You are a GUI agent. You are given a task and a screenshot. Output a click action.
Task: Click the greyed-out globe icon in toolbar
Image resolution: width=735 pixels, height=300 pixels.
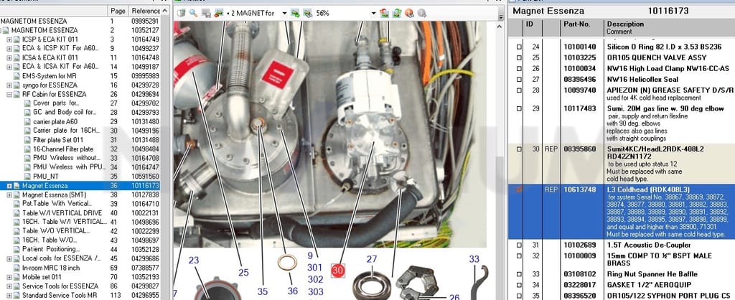(x=422, y=13)
